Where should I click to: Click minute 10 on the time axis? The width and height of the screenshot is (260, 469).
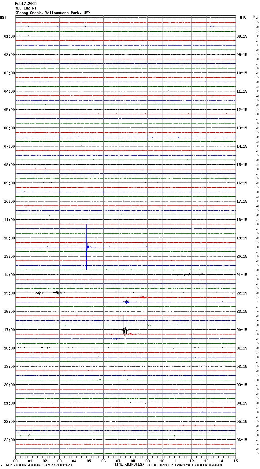pos(162,461)
